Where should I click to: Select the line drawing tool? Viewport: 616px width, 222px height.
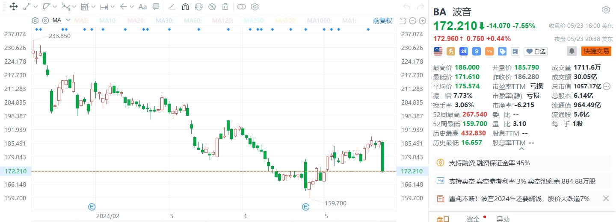click(x=27, y=7)
